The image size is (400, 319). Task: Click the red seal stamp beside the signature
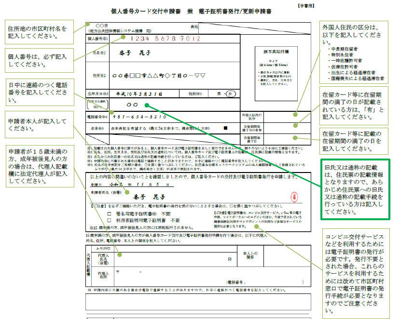tap(294, 197)
